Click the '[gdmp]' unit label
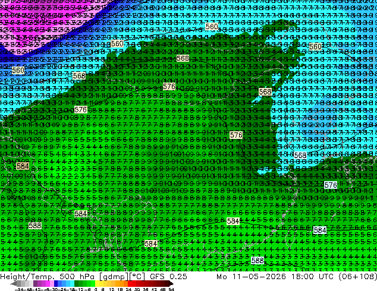Image resolution: width=377 pixels, height=291 pixels. 114,277
